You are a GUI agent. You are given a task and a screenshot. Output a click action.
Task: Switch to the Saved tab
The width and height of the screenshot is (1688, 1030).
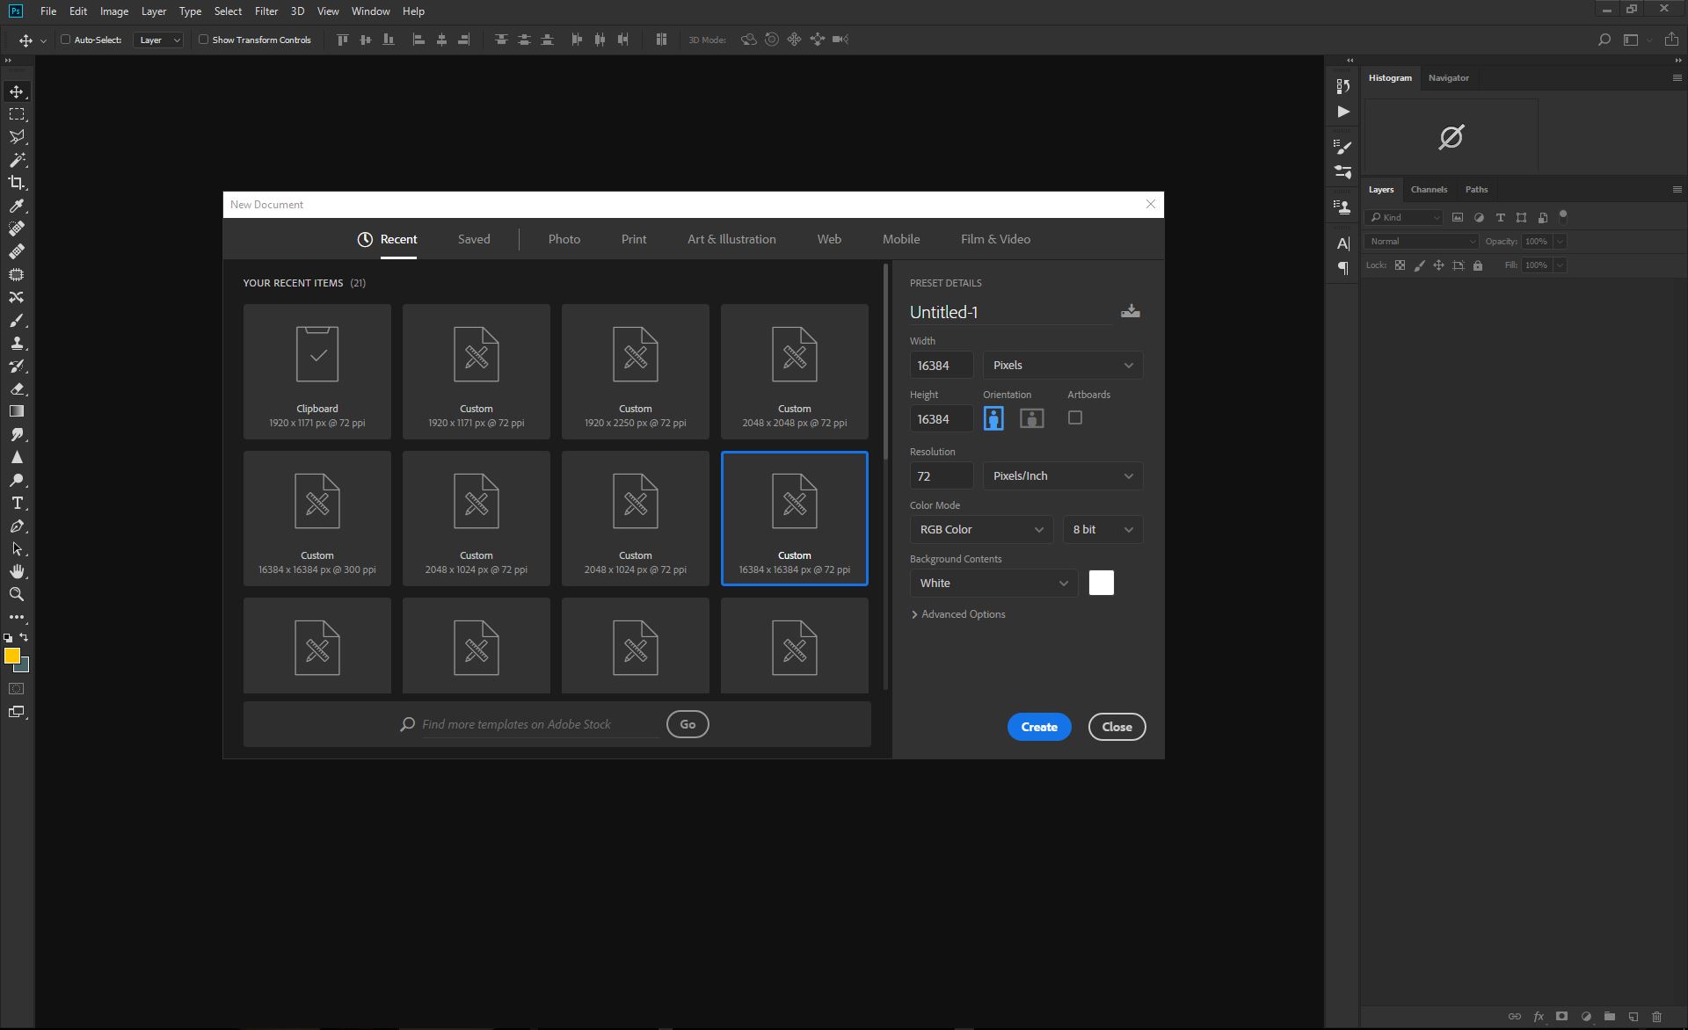click(x=474, y=239)
